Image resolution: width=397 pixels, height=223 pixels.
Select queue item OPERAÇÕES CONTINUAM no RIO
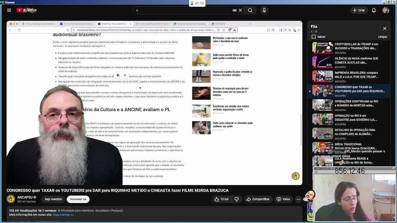pos(350,105)
